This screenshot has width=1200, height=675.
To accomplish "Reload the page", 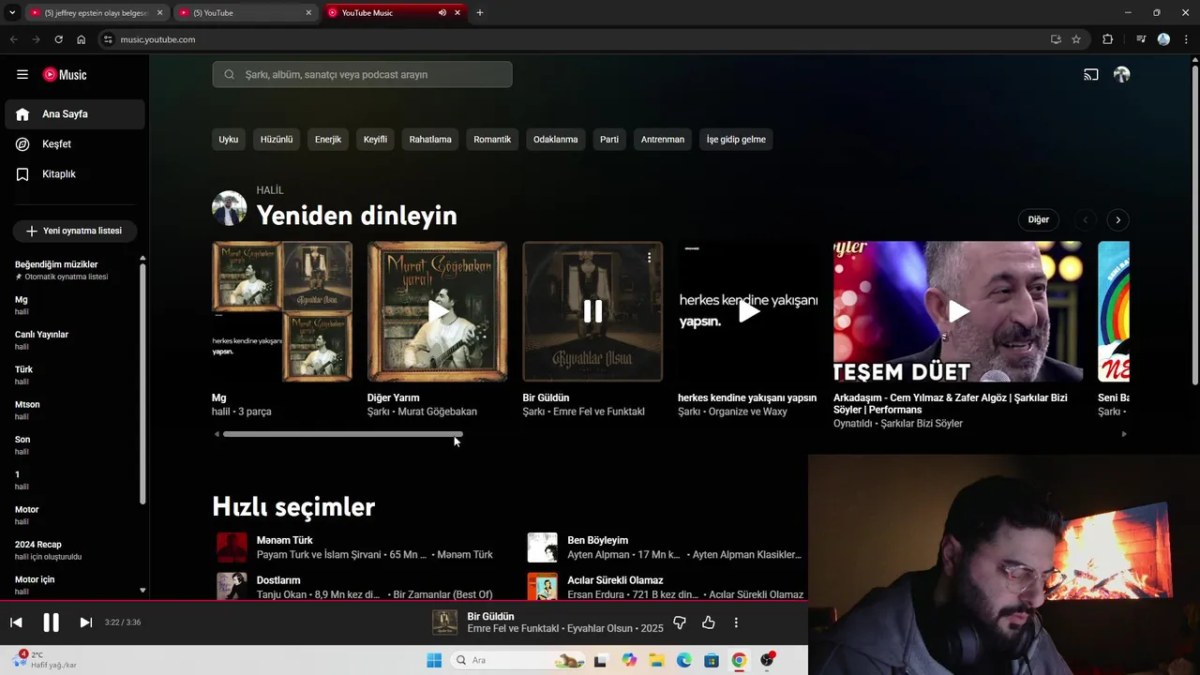I will click(x=58, y=39).
